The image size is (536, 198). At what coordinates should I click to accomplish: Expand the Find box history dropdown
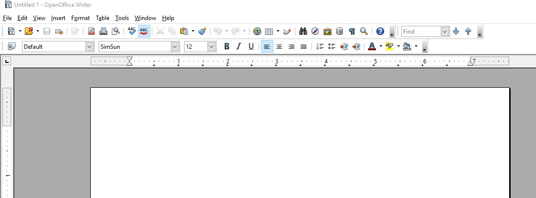(444, 31)
